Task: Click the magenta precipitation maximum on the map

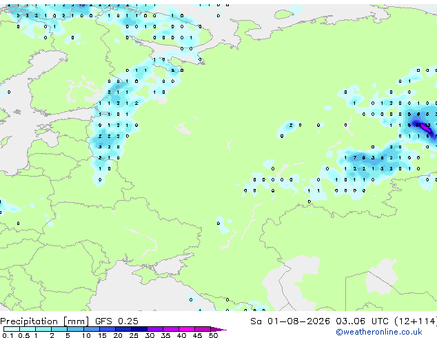Action: tap(425, 128)
